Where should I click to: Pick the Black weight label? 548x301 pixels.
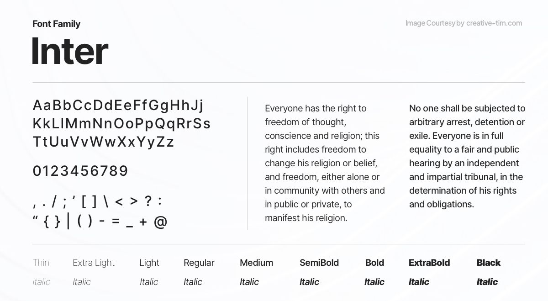(489, 263)
